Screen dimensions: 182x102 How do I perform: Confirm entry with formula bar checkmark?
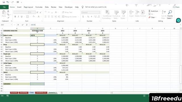tap(22, 25)
